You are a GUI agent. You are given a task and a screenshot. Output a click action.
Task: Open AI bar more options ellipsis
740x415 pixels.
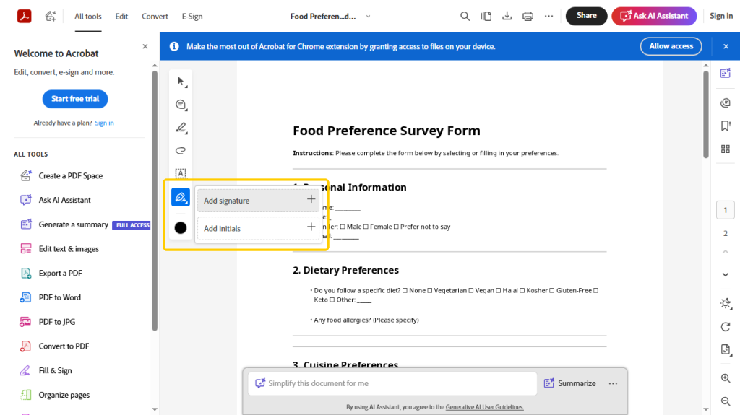click(x=613, y=383)
